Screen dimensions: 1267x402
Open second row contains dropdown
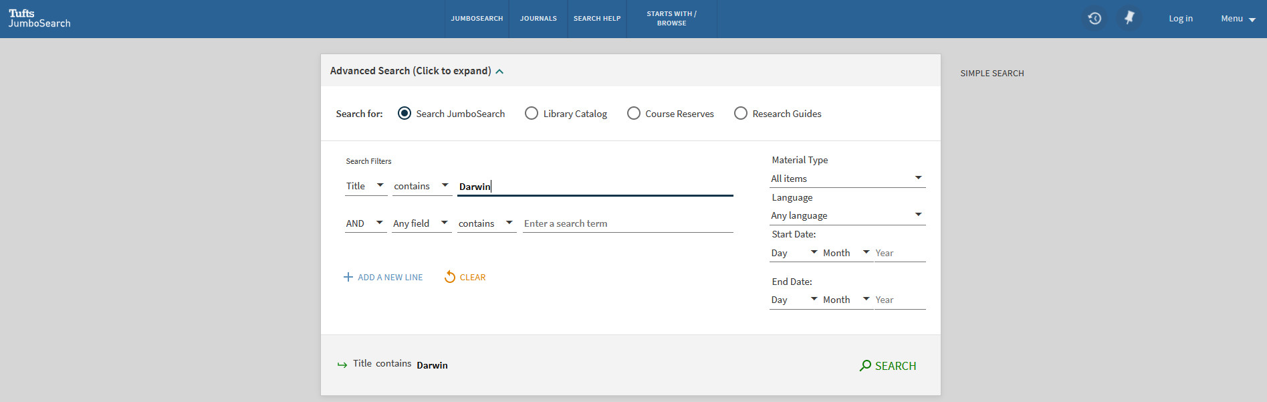487,223
